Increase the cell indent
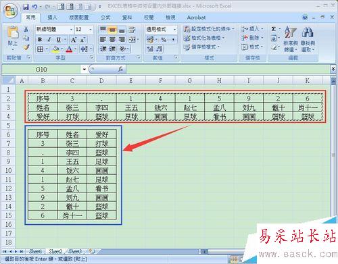 click(112, 49)
